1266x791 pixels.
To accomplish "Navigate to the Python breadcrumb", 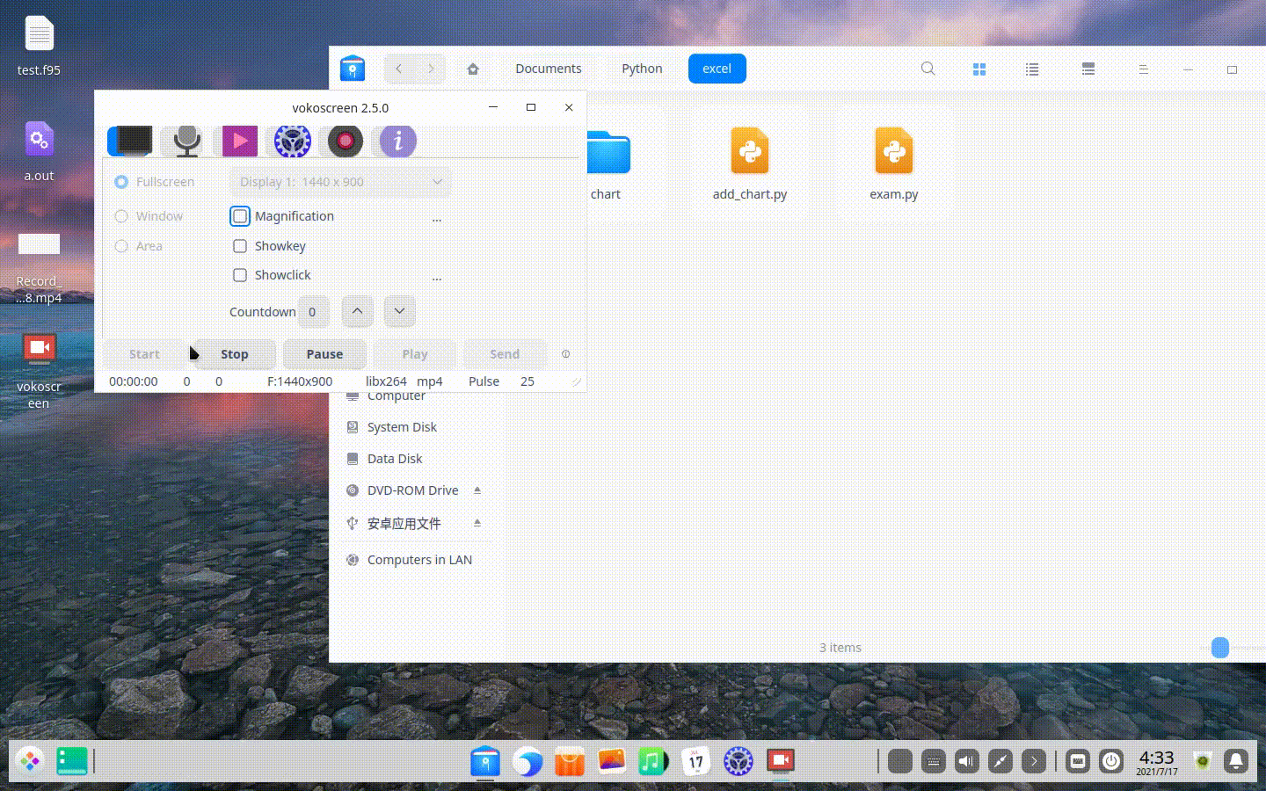I will click(x=642, y=69).
